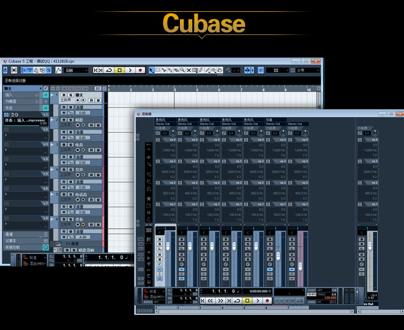Viewport: 404px width, 330px height.
Task: Toggle TEMPO track in transport panel
Action: (311, 294)
